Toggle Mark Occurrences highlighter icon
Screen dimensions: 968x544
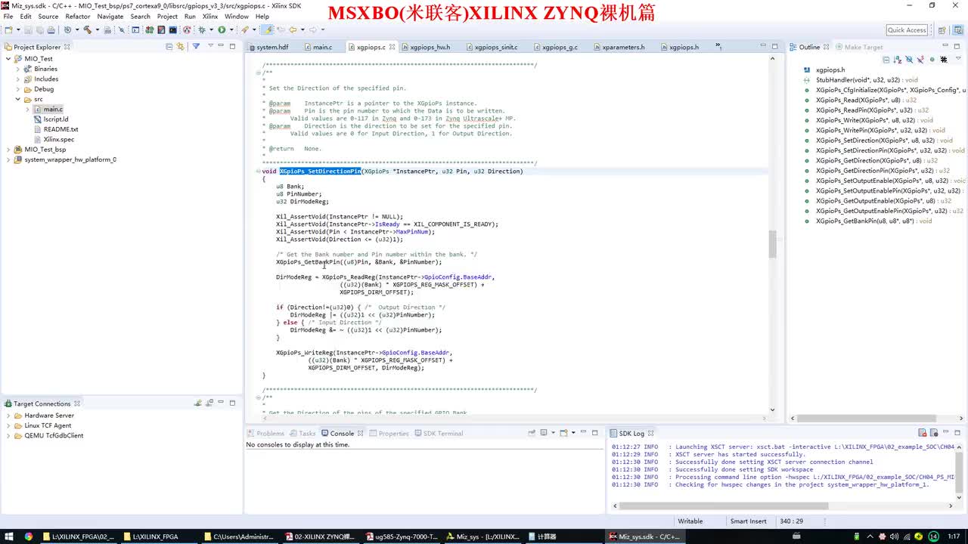266,29
